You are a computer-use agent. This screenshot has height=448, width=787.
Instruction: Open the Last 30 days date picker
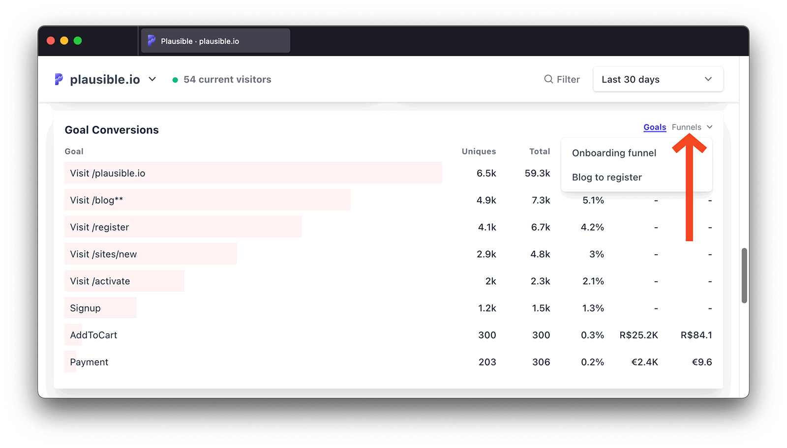pyautogui.click(x=658, y=79)
